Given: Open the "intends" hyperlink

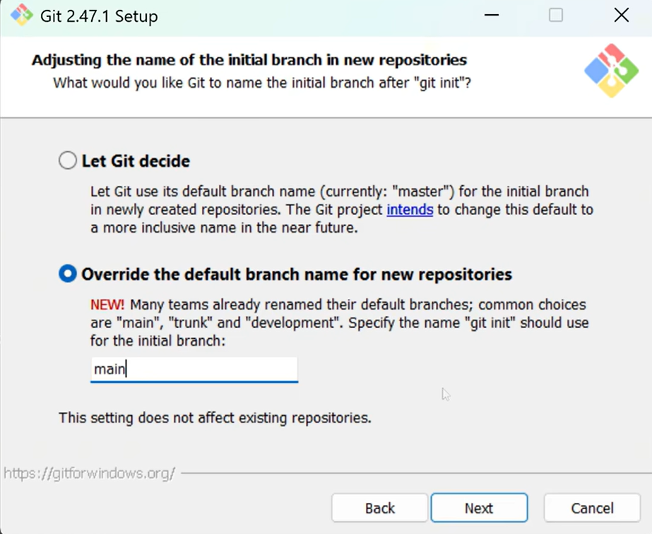Looking at the screenshot, I should (410, 210).
